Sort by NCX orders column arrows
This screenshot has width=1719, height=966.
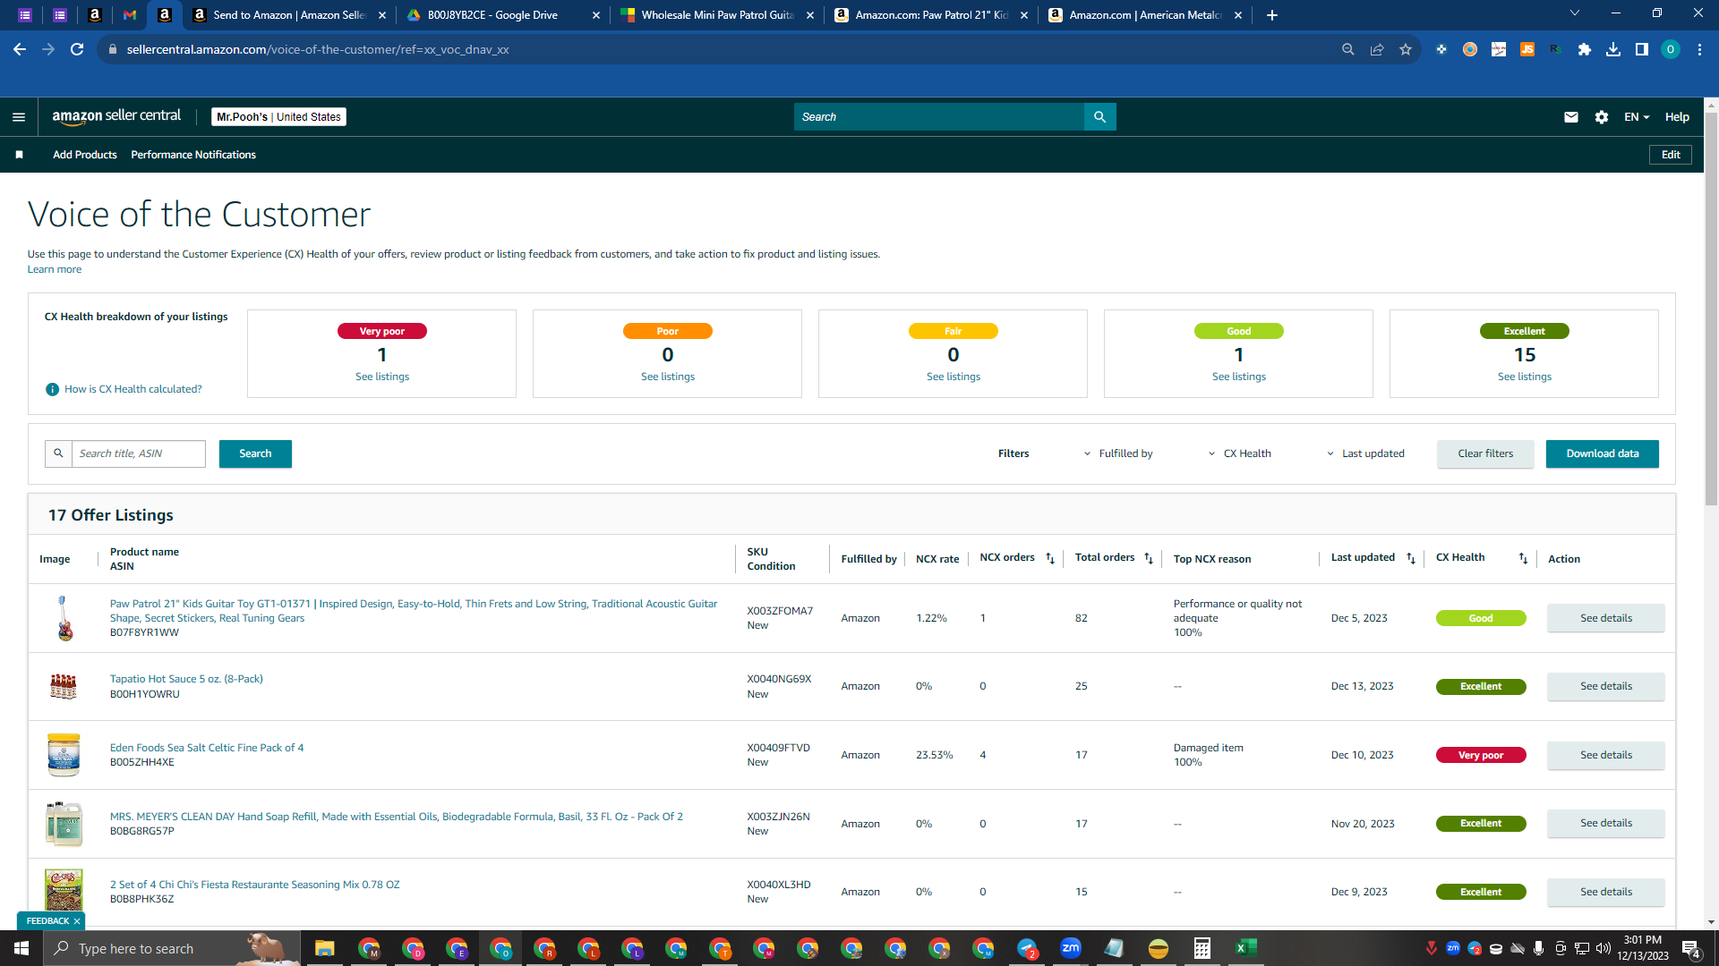coord(1050,558)
